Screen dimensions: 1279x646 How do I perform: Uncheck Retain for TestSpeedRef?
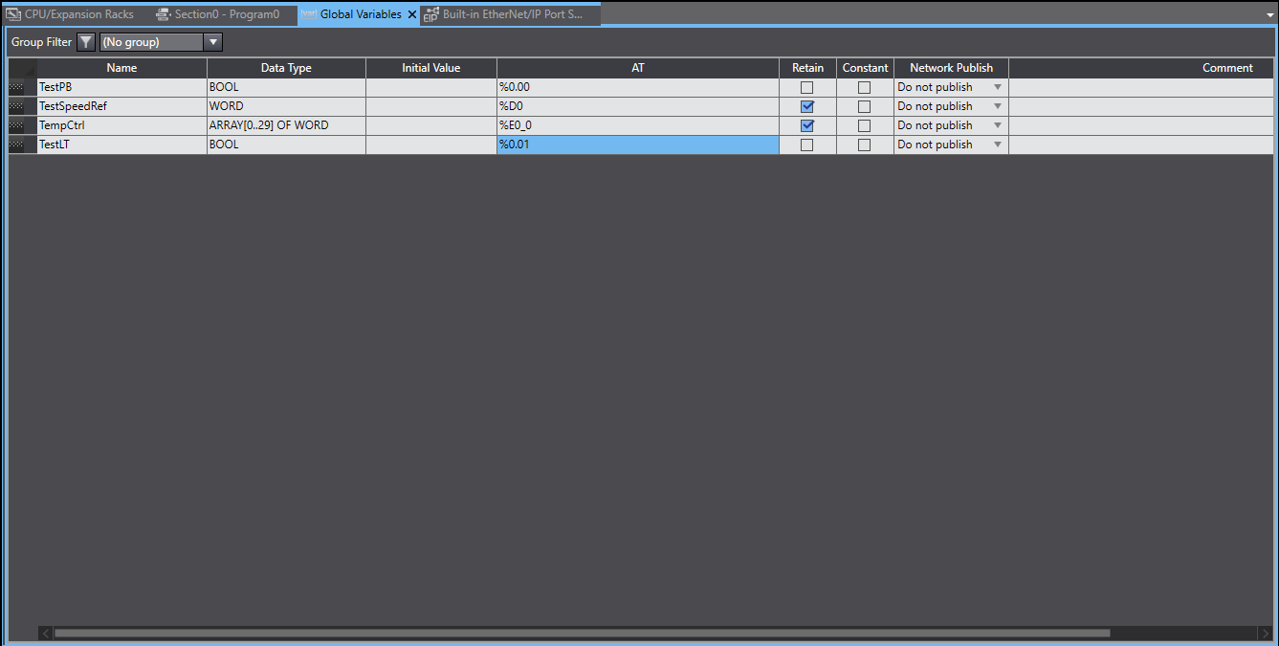click(806, 106)
